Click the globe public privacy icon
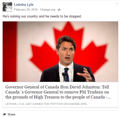 59,10
